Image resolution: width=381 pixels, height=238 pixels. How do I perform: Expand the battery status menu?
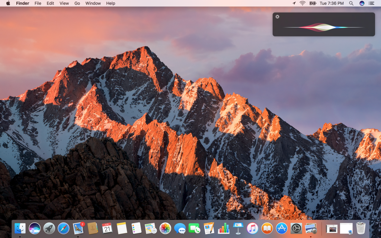click(x=313, y=3)
